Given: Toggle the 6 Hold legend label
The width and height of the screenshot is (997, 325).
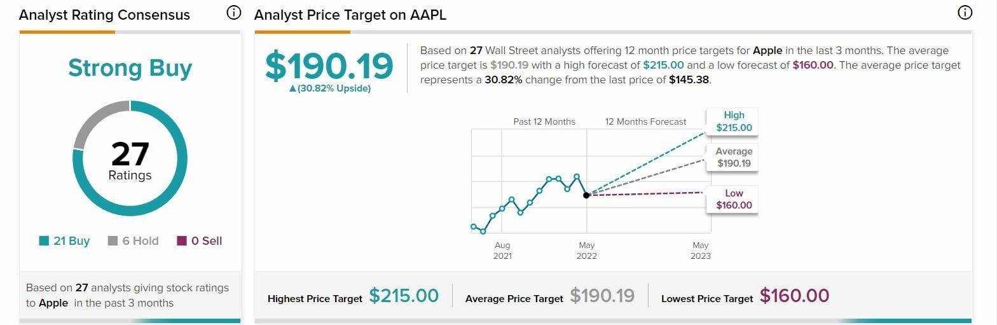Looking at the screenshot, I should point(141,241).
